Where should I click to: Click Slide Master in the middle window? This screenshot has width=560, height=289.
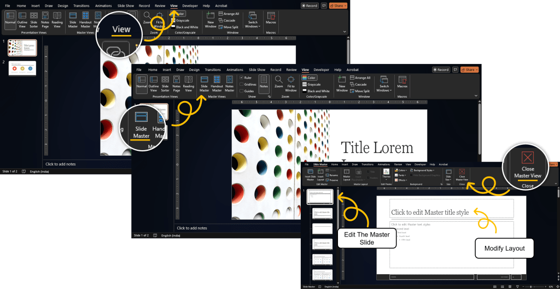click(204, 83)
